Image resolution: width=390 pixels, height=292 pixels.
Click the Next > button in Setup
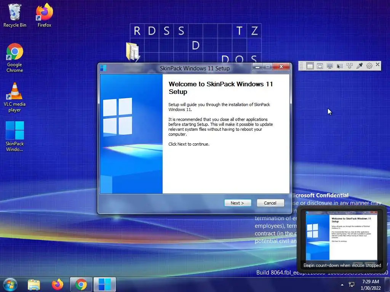pos(238,203)
